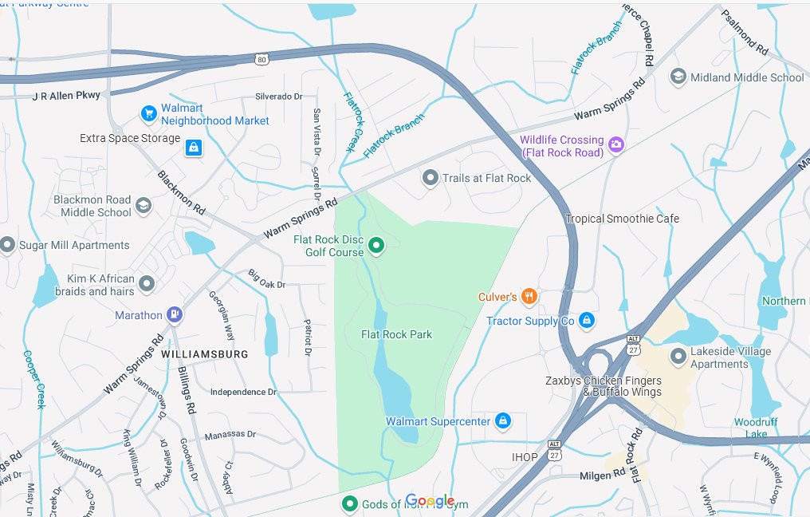Click the Walmart Neighborhood Market shopping cart icon
810x517 pixels.
(149, 113)
